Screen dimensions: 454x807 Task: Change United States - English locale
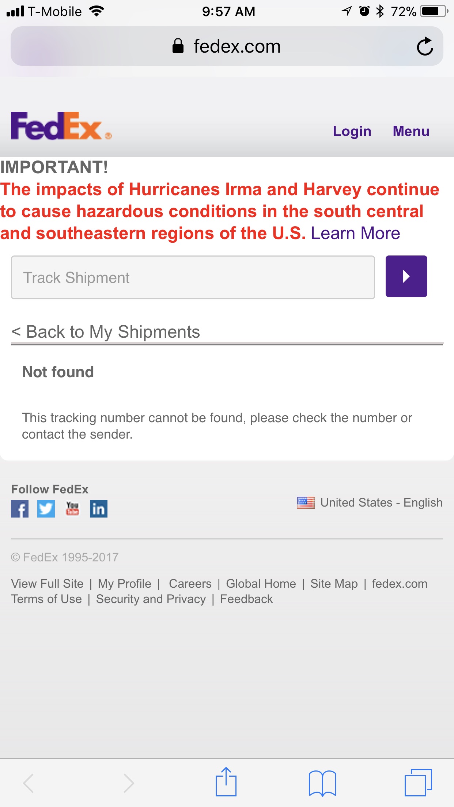(x=370, y=503)
